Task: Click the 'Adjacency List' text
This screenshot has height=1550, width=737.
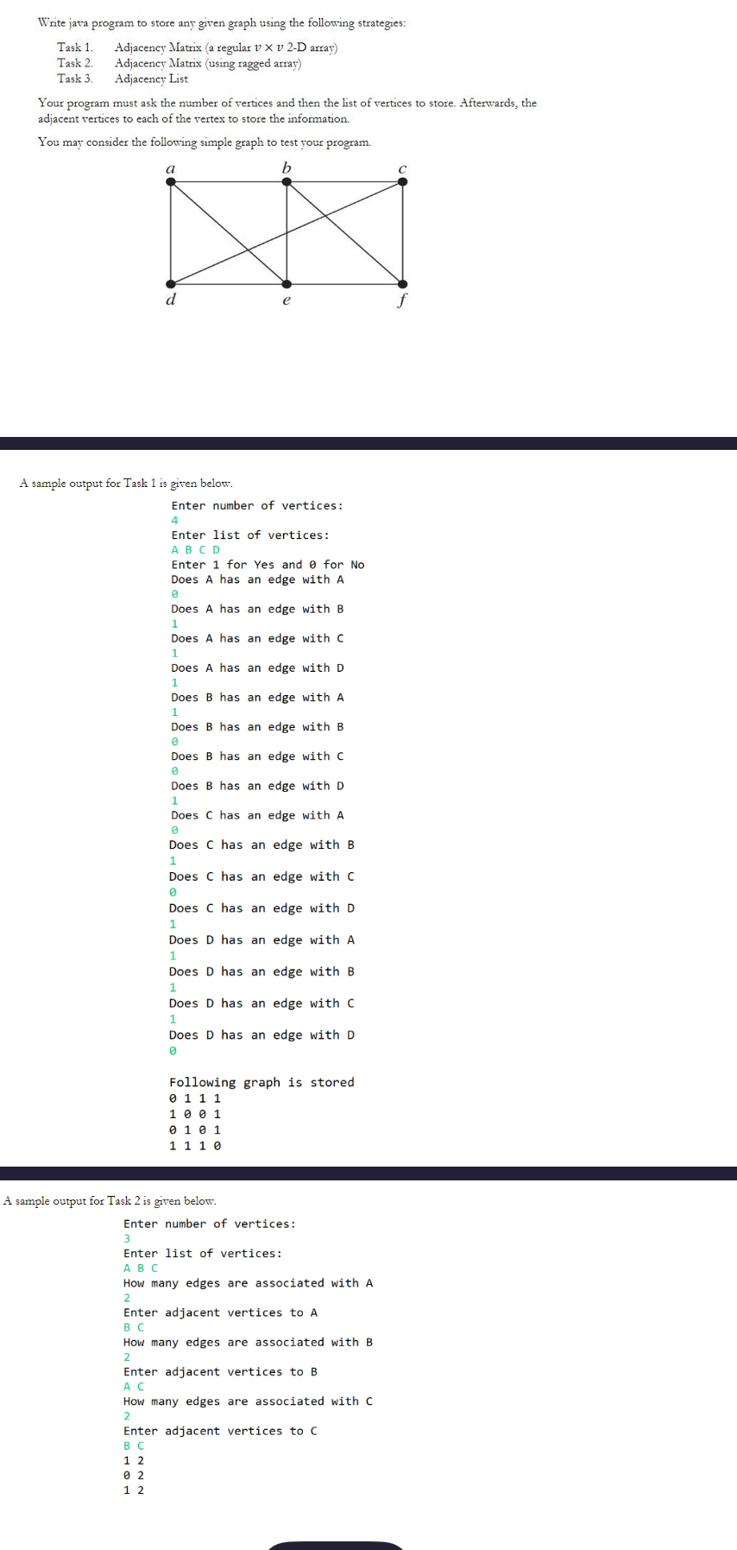Action: pyautogui.click(x=151, y=79)
